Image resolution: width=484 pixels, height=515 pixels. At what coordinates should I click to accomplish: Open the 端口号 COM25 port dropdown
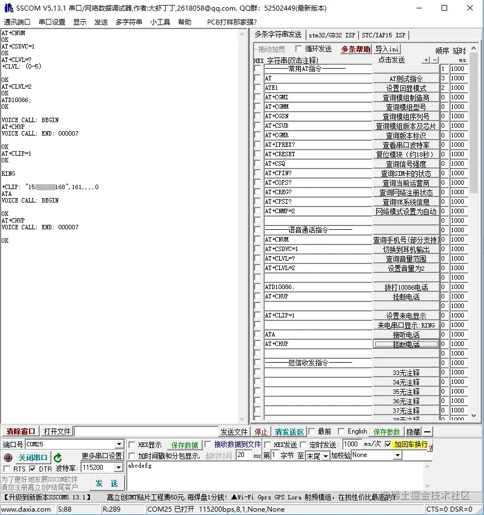tap(119, 444)
